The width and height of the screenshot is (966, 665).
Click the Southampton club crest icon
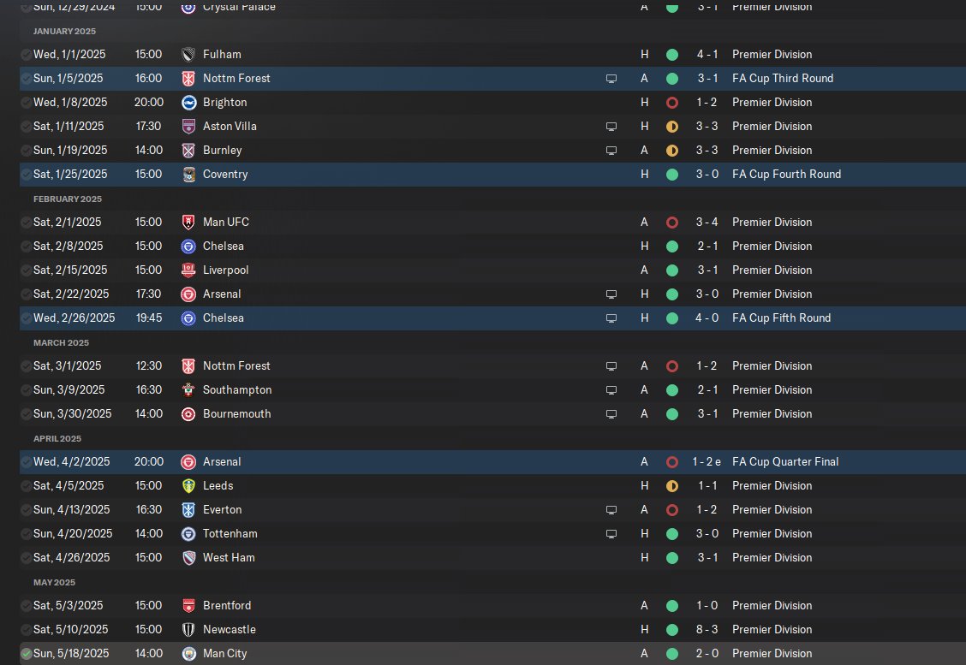(x=188, y=389)
